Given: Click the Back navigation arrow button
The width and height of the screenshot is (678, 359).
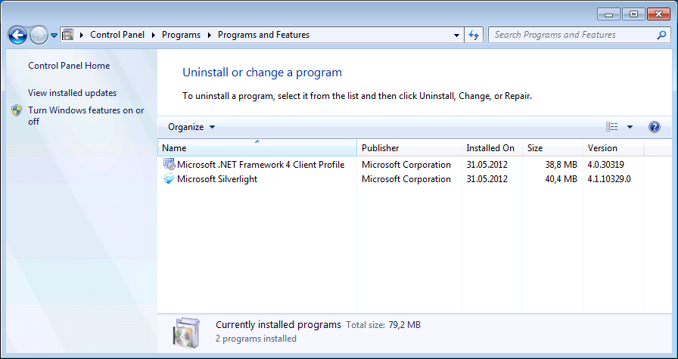Looking at the screenshot, I should click(17, 35).
